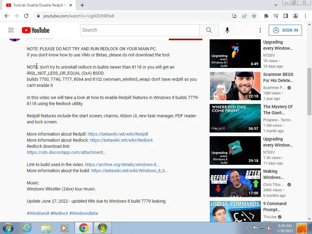Image resolution: width=312 pixels, height=234 pixels.
Task: Click title '9 Command Prompt...'
Action: [x=275, y=207]
